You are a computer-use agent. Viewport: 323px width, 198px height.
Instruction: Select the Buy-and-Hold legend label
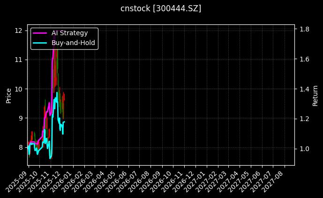[73, 43]
